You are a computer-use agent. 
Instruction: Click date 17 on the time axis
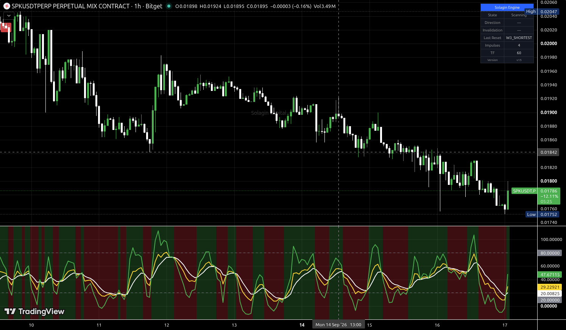coord(505,325)
